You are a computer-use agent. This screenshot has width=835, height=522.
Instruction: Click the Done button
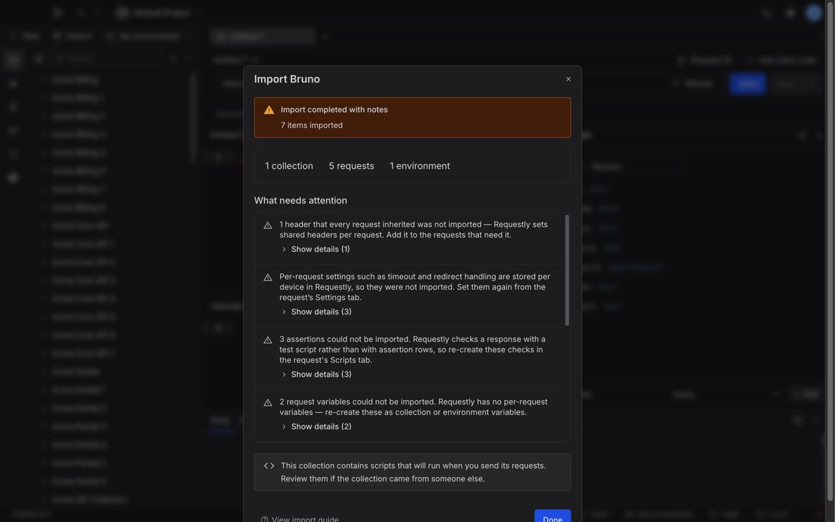tap(553, 516)
